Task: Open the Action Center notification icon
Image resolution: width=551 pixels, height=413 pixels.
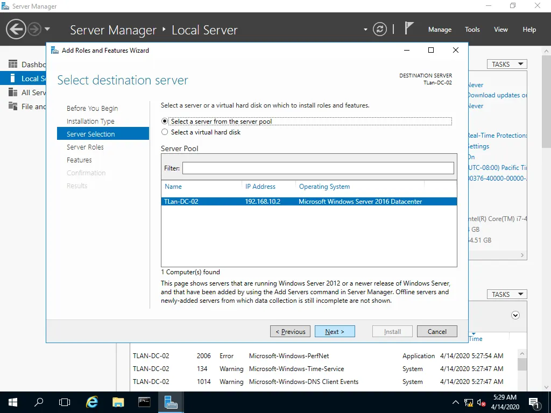Action: click(534, 402)
